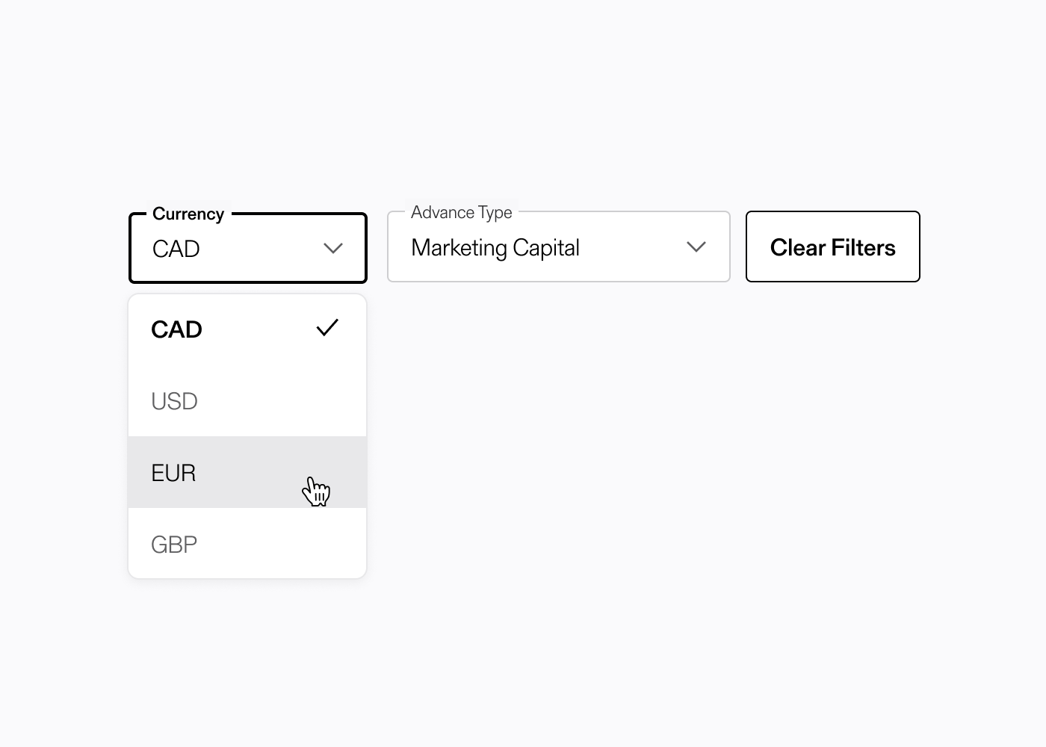Click the Marketing Capital option text
Screen dimensions: 1046x747
coord(495,247)
